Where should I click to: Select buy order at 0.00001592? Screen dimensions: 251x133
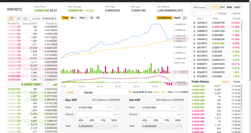[x=32, y=89]
